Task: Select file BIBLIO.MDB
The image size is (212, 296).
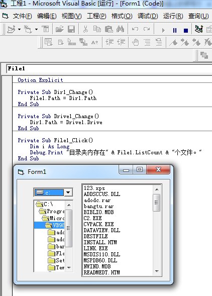Action: point(99,212)
